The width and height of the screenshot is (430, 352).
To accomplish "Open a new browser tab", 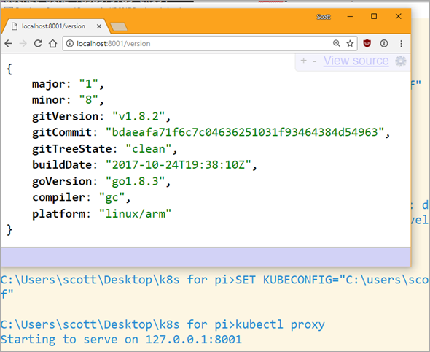I will tap(119, 27).
